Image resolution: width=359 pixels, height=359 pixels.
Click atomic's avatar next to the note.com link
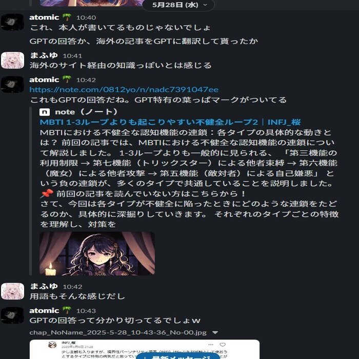12,85
